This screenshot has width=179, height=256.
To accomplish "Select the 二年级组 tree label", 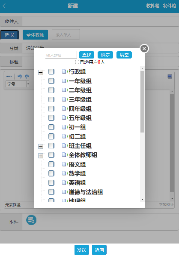I will (80, 90).
